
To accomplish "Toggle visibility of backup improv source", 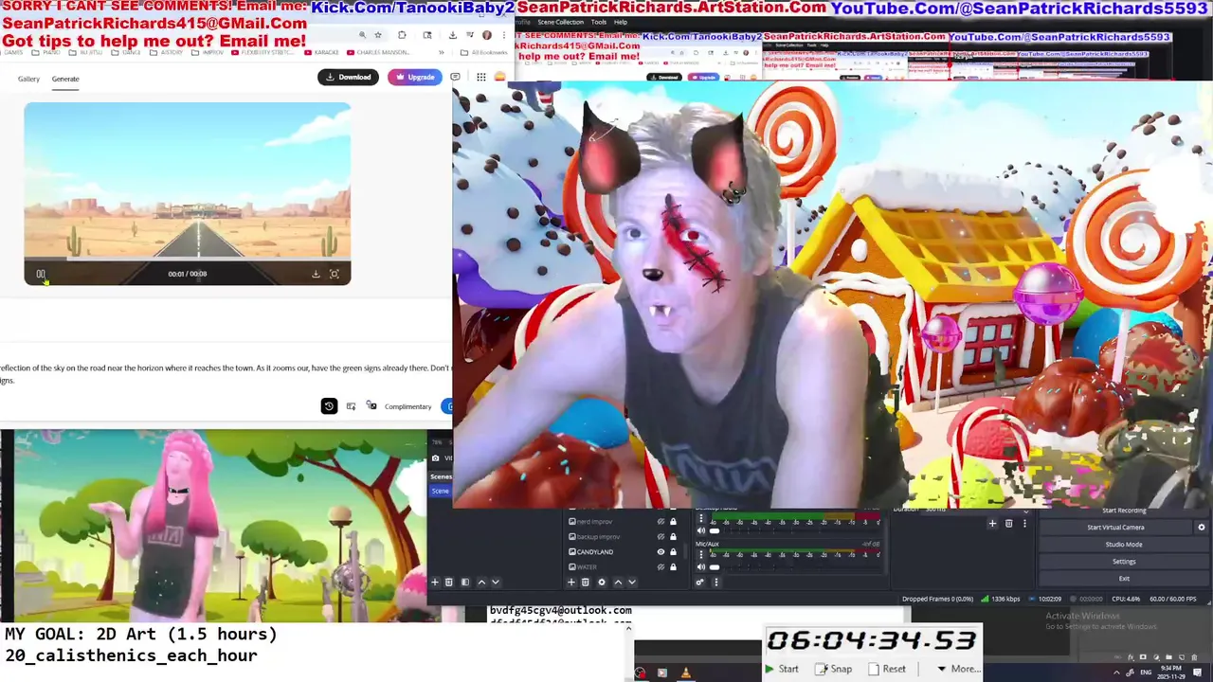I will pyautogui.click(x=661, y=537).
